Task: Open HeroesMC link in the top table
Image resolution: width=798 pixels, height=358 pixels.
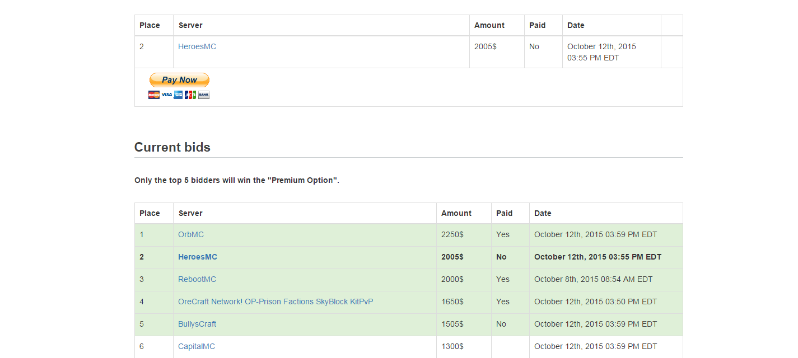Action: tap(197, 46)
